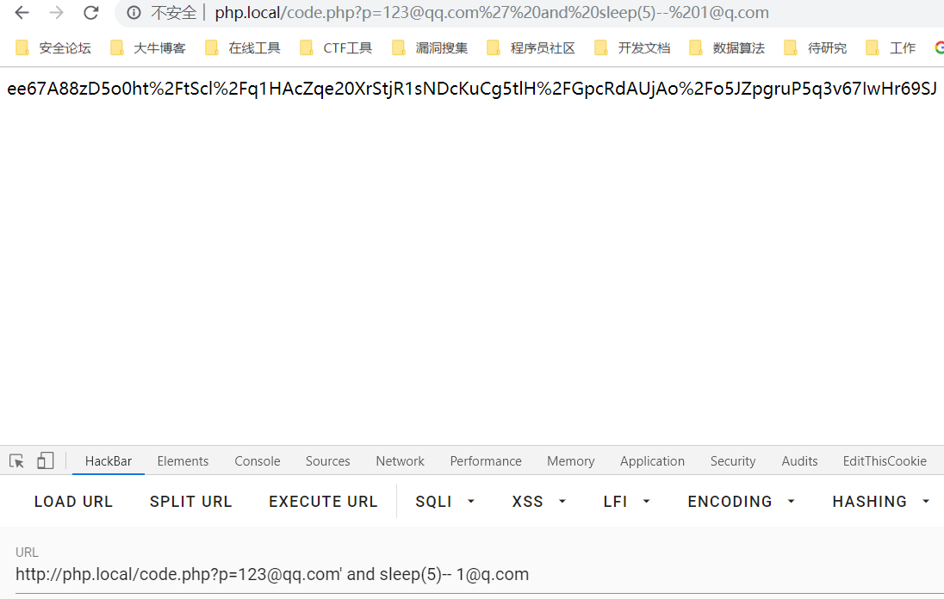Toggle the device toolbar icon
The height and width of the screenshot is (599, 944).
click(45, 461)
